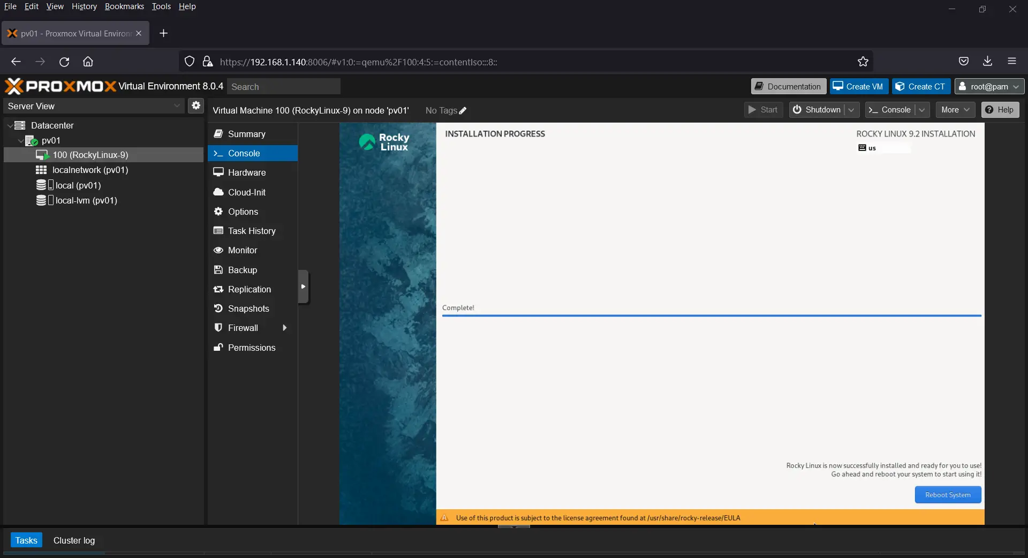Screen dimensions: 1028x558
Task: Open the Permissions panel
Action: coord(253,348)
